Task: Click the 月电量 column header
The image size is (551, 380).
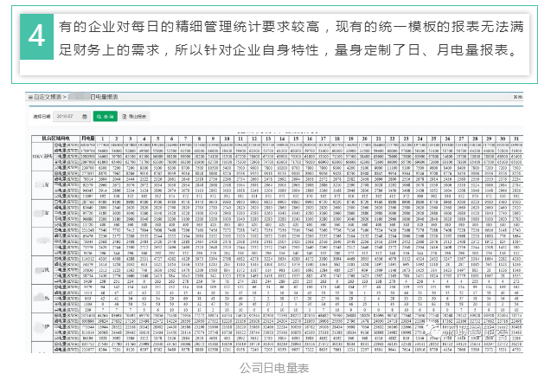Action: 87,138
